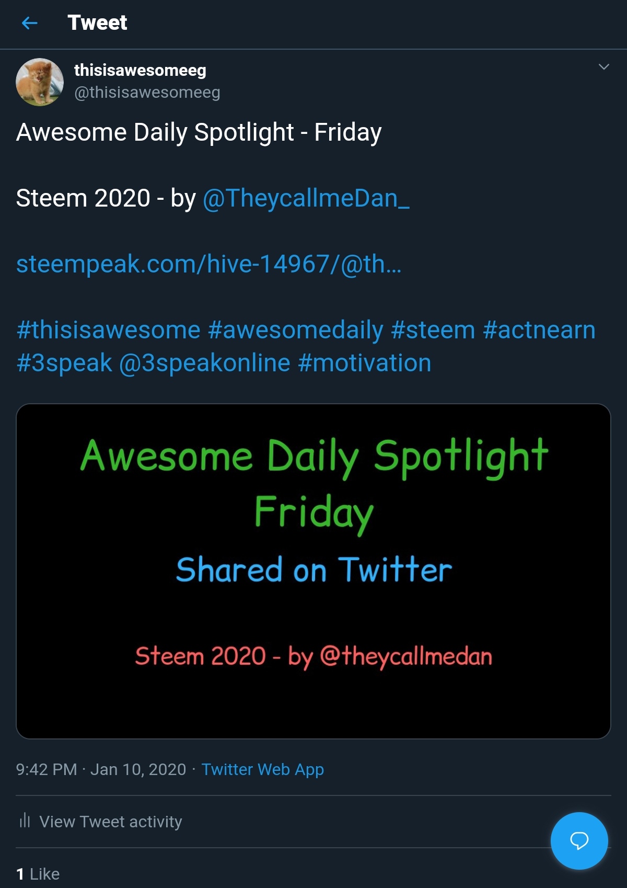Tap the #thisisawesome hashtag
Screen dimensions: 627x888
pos(109,331)
